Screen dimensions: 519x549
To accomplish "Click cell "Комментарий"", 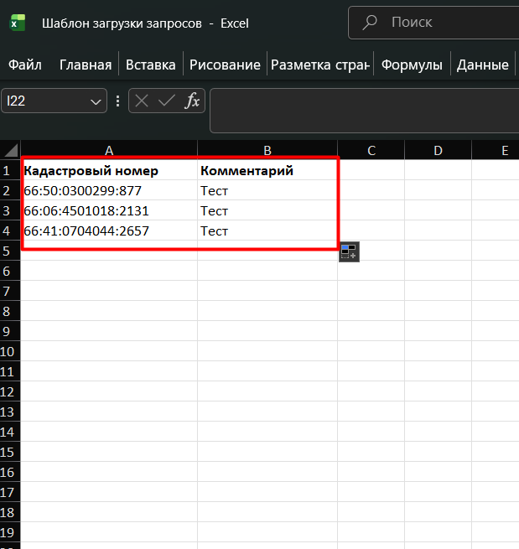I will 267,170.
